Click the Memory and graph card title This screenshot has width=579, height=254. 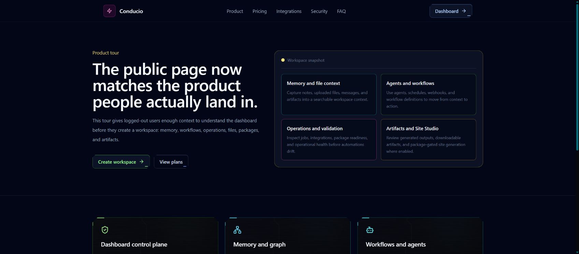(x=259, y=244)
